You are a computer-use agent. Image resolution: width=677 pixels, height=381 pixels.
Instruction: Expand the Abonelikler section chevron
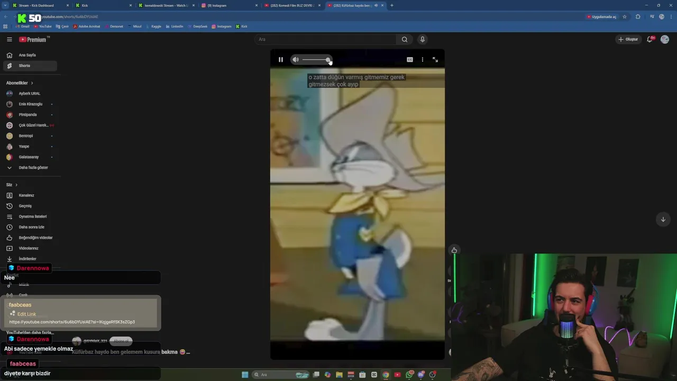click(32, 83)
